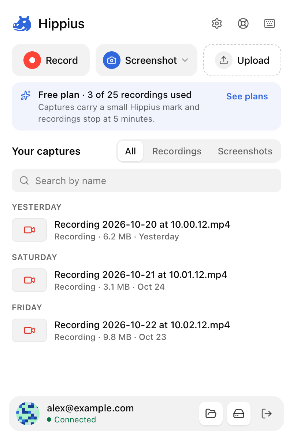Viewport: 293px width, 440px height.
Task: Open storage drive icon button
Action: click(239, 414)
